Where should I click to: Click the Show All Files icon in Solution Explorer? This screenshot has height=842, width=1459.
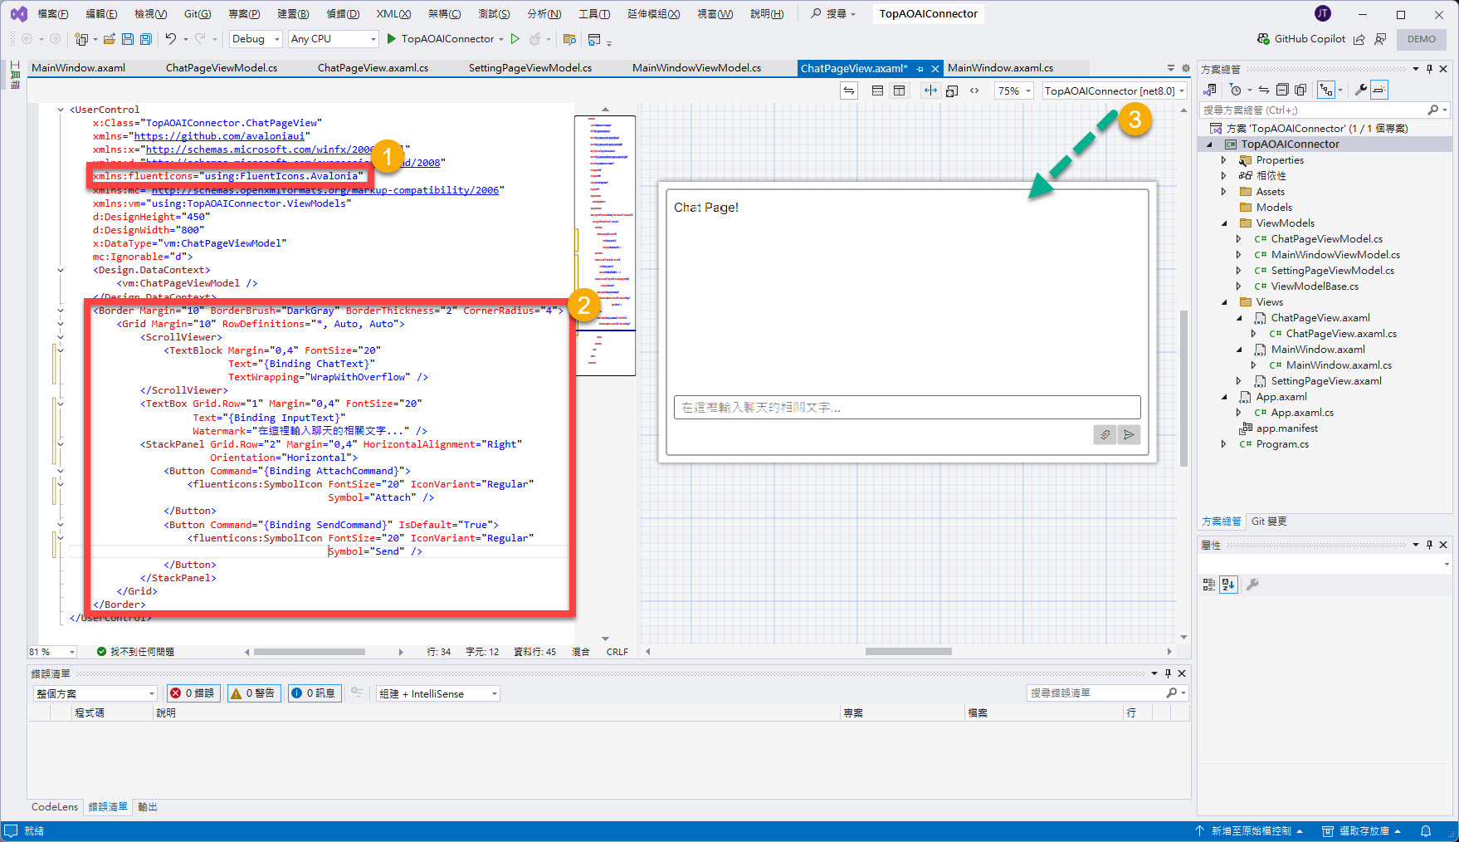pyautogui.click(x=1300, y=90)
